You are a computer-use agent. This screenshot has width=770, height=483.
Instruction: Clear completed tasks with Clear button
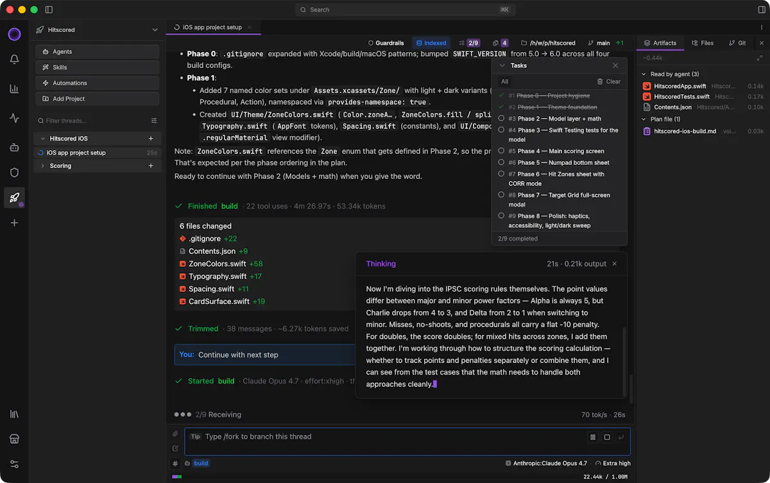[609, 81]
